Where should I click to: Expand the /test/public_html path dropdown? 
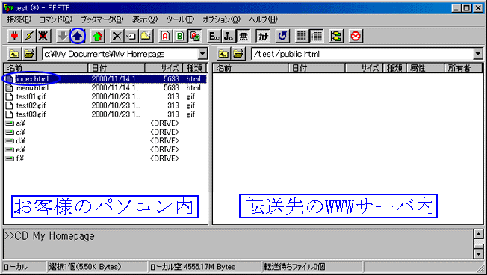coord(478,54)
